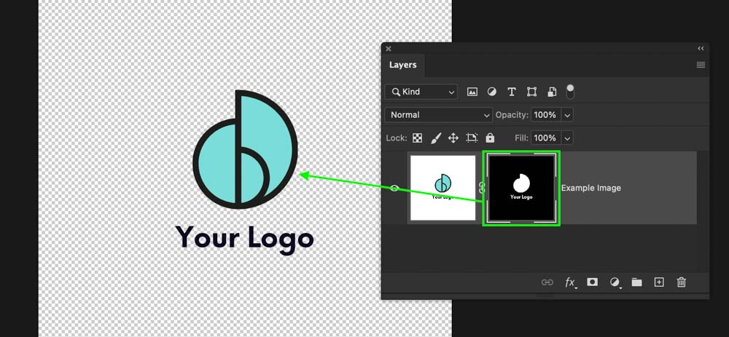Select the layer mask thumbnail
The image size is (729, 337).
click(x=521, y=188)
